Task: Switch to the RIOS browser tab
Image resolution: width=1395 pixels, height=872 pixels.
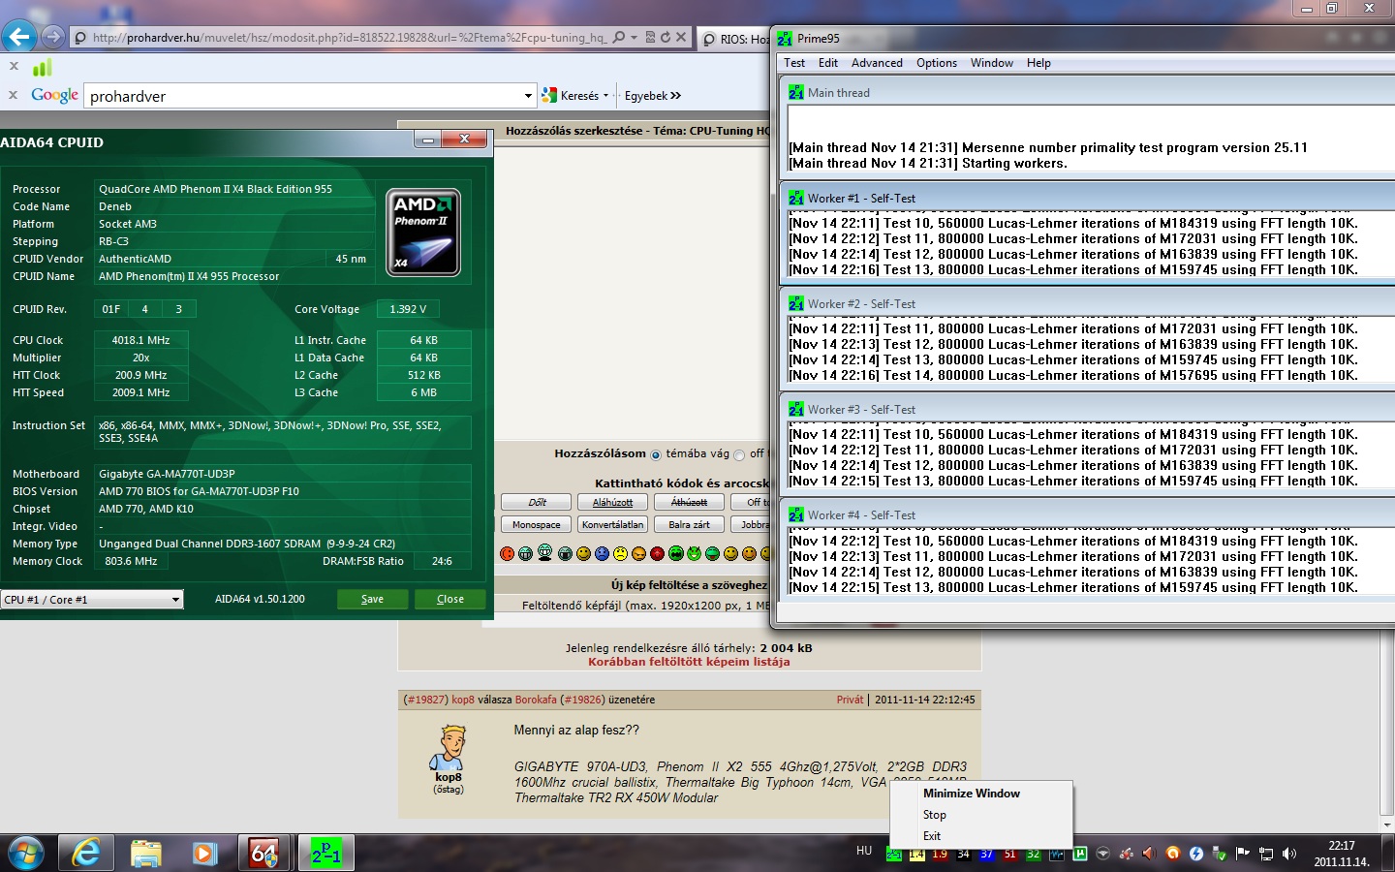Action: [x=733, y=39]
